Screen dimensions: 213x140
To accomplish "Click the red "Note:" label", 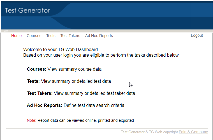I will pos(31,120).
